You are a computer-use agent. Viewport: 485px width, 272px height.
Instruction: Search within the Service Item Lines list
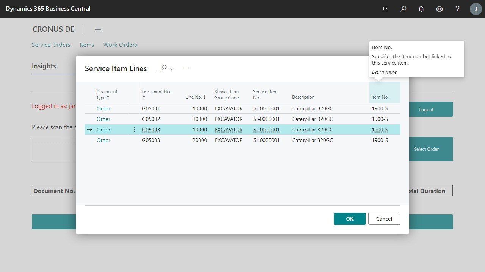(163, 68)
